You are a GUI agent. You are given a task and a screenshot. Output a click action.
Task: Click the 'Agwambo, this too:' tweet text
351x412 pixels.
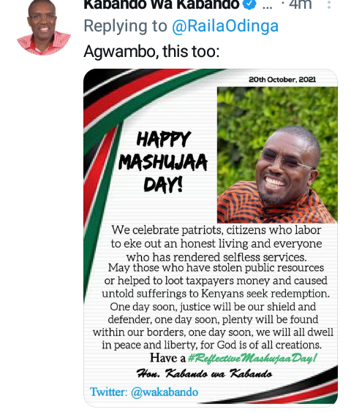tap(151, 51)
